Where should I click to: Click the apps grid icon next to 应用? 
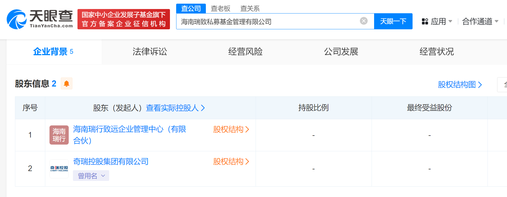[x=425, y=21]
